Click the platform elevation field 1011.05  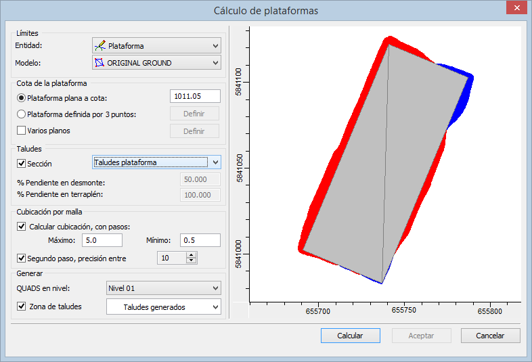195,96
